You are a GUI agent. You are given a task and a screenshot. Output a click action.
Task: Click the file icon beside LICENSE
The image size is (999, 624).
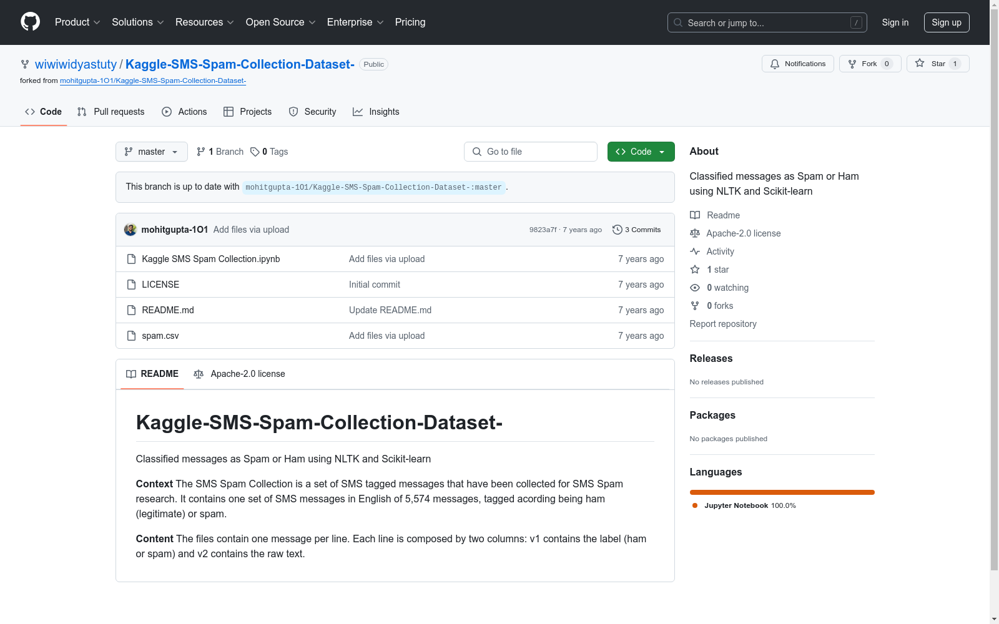[x=131, y=285]
